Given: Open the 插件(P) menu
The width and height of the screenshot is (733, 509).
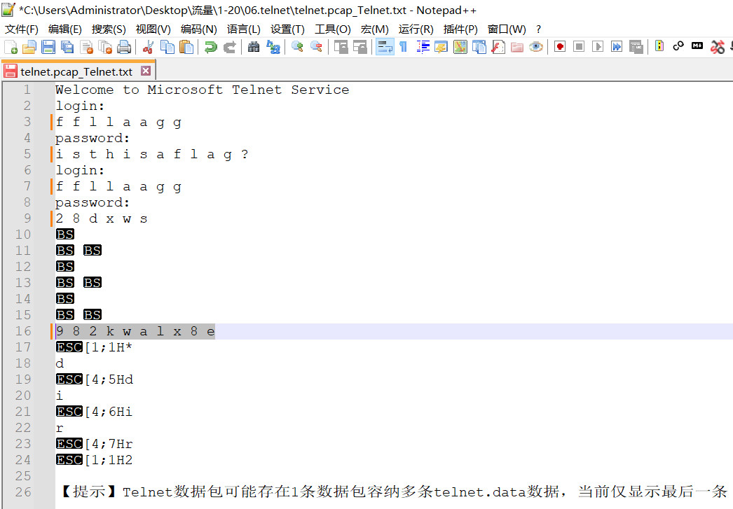Looking at the screenshot, I should 460,29.
